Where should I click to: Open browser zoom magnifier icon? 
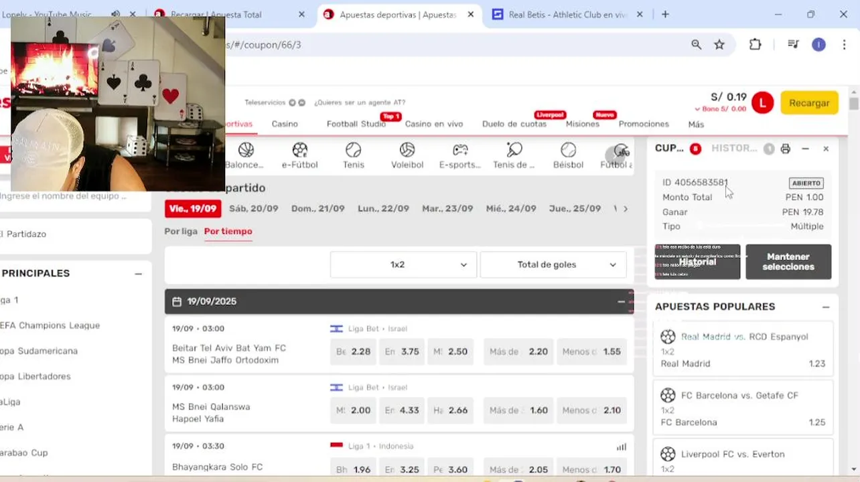pyautogui.click(x=697, y=44)
